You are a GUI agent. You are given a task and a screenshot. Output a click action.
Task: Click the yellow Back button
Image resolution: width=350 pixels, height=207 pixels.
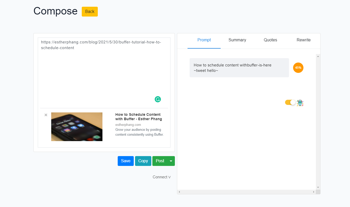pos(90,12)
